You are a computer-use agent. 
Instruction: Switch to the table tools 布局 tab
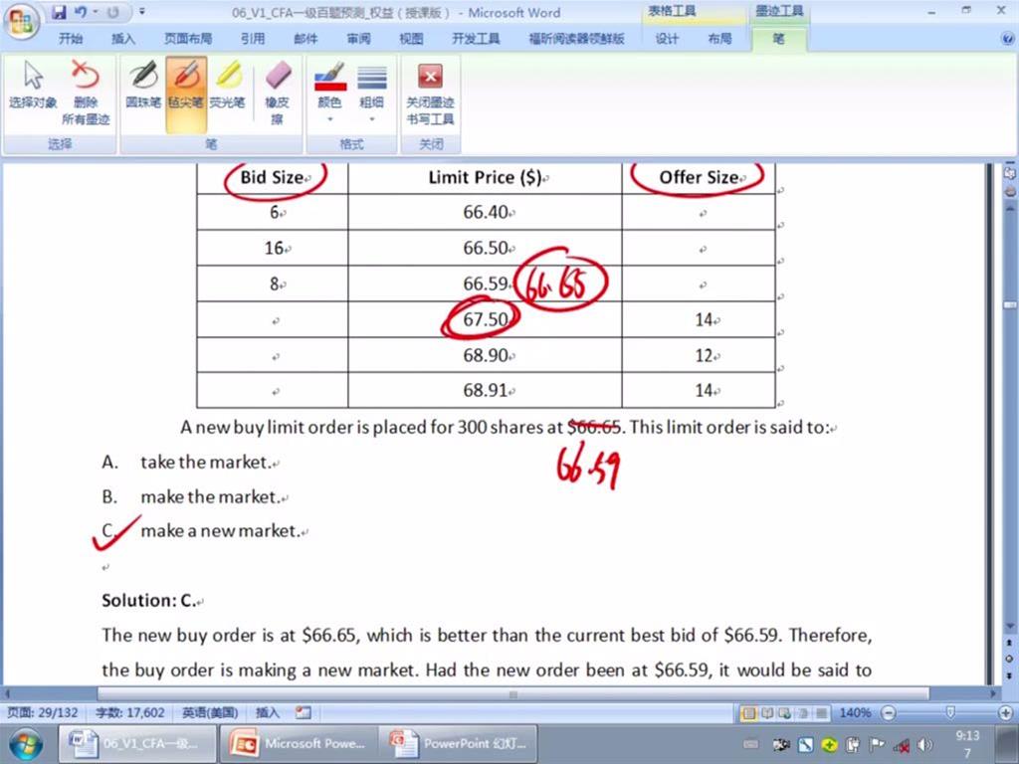(719, 39)
